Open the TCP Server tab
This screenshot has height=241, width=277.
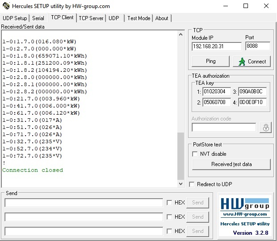tap(91, 18)
